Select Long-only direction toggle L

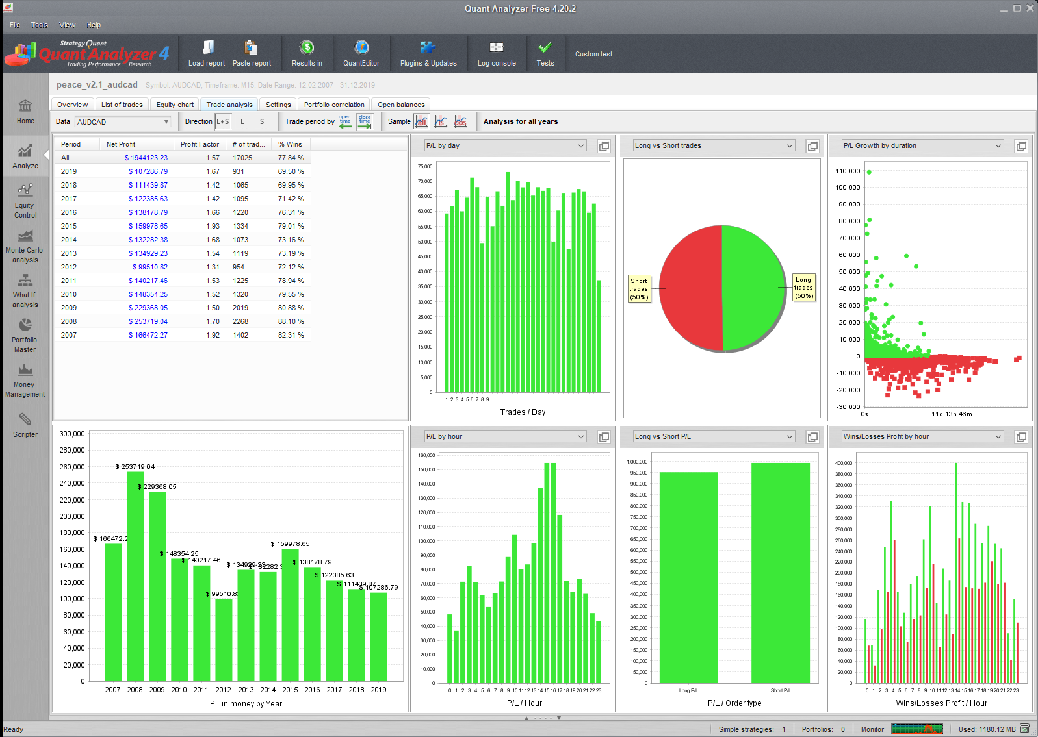pyautogui.click(x=242, y=122)
